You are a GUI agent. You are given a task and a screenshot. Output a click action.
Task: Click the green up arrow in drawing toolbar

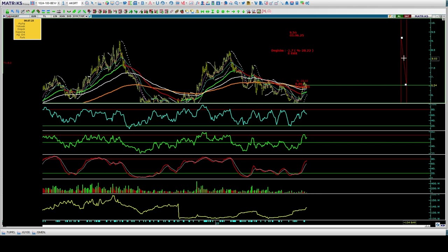point(238,12)
